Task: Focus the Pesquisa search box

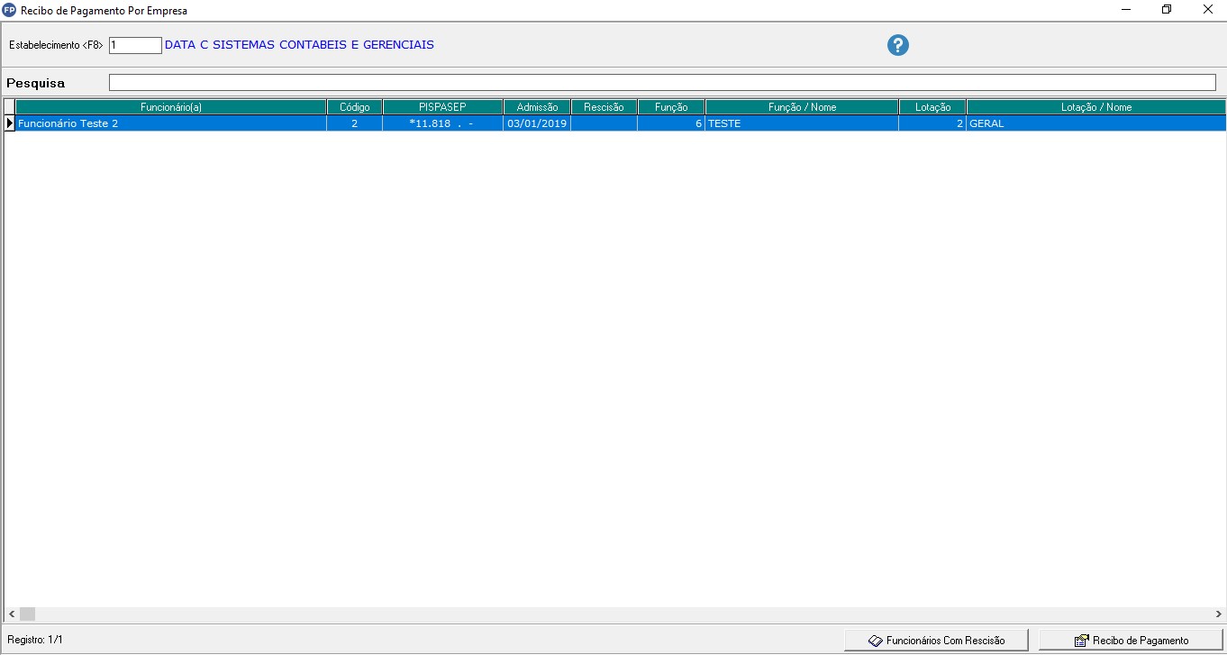Action: (661, 83)
